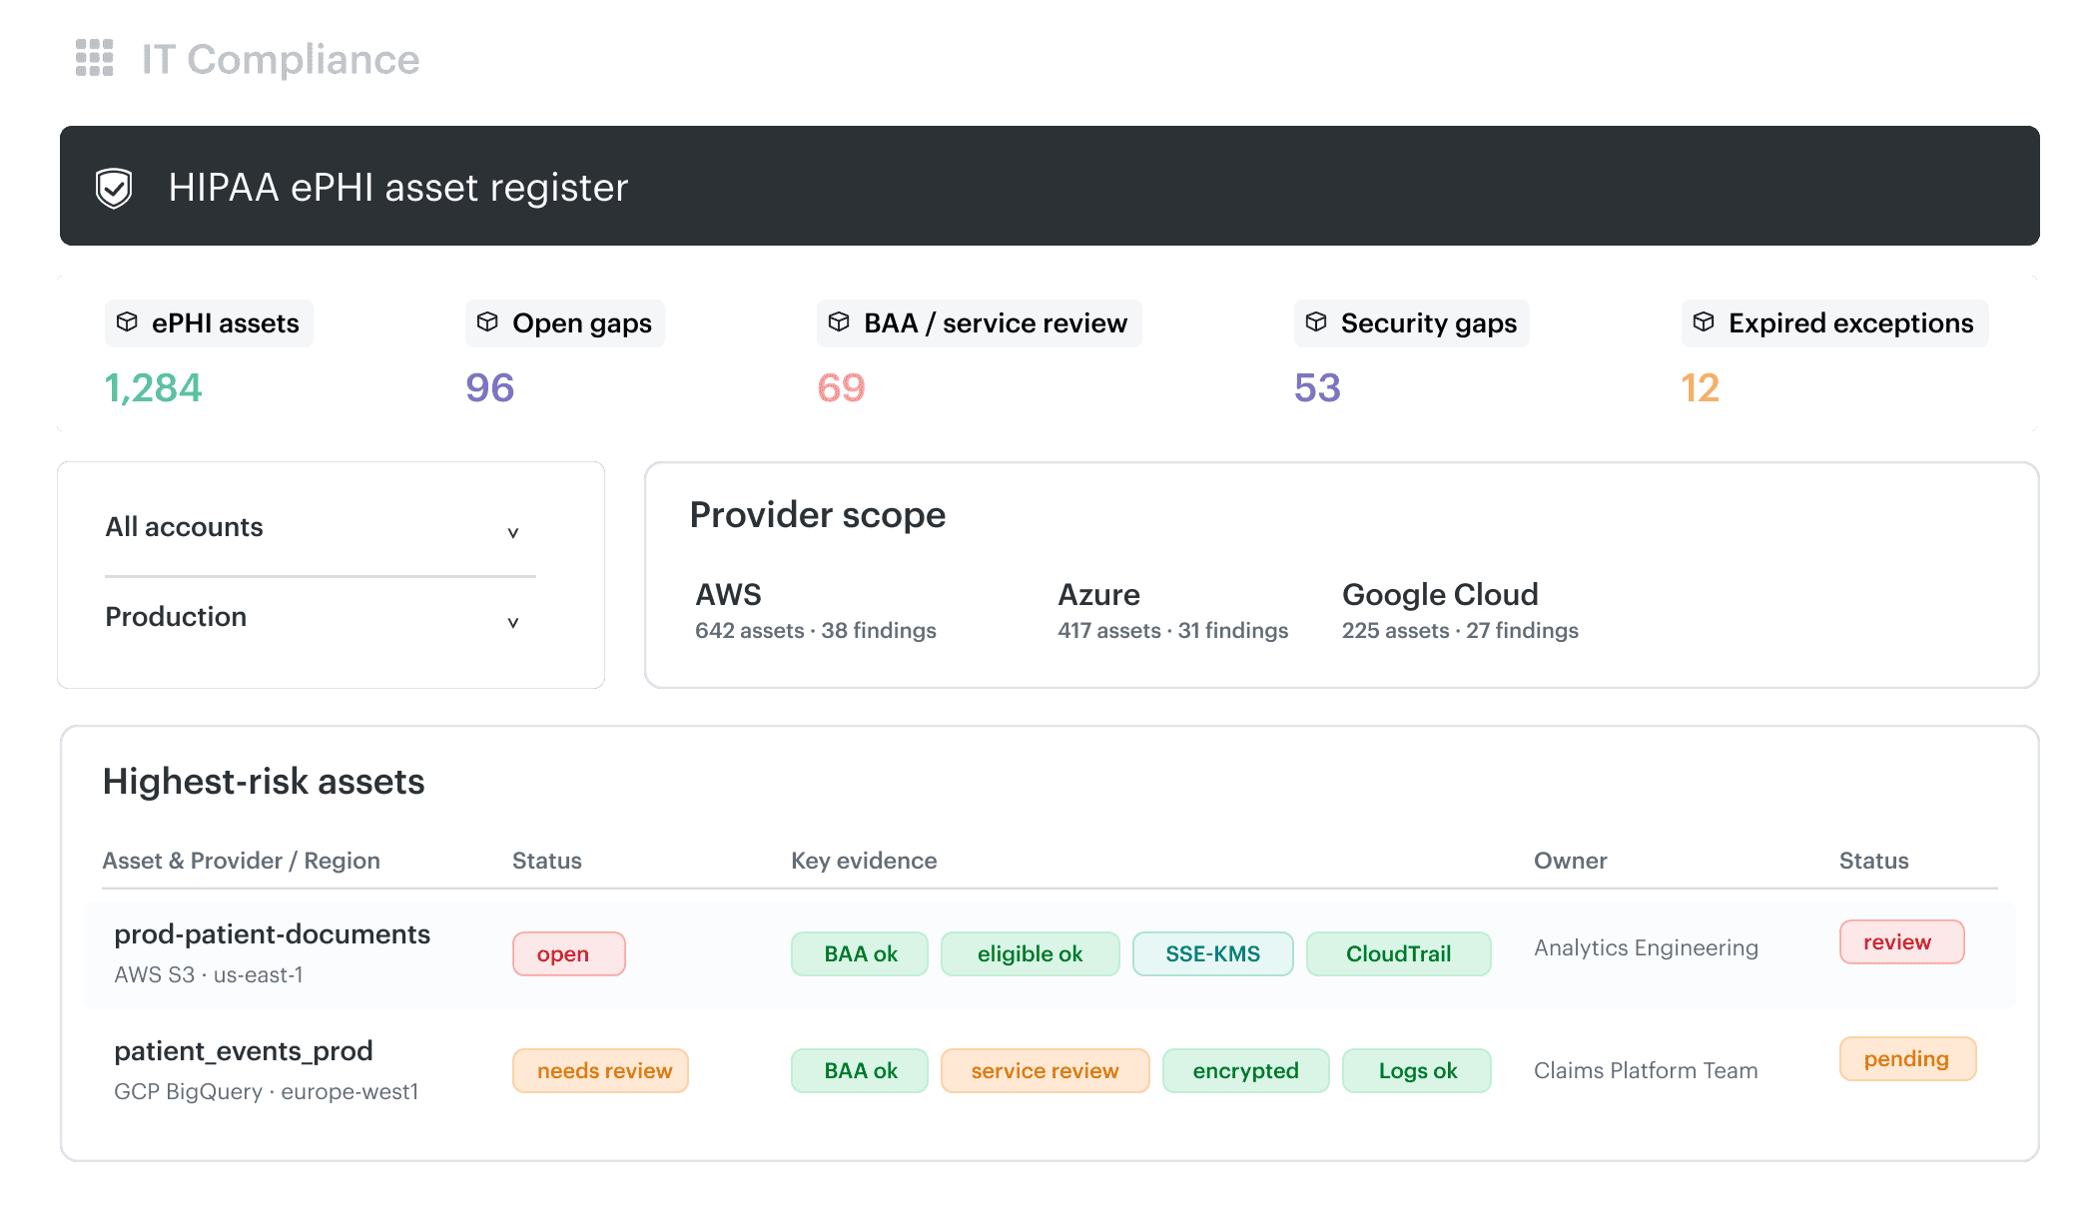Viewport: 2100px width, 1213px height.
Task: Click the 642 assets · 38 findings text
Action: tap(816, 631)
